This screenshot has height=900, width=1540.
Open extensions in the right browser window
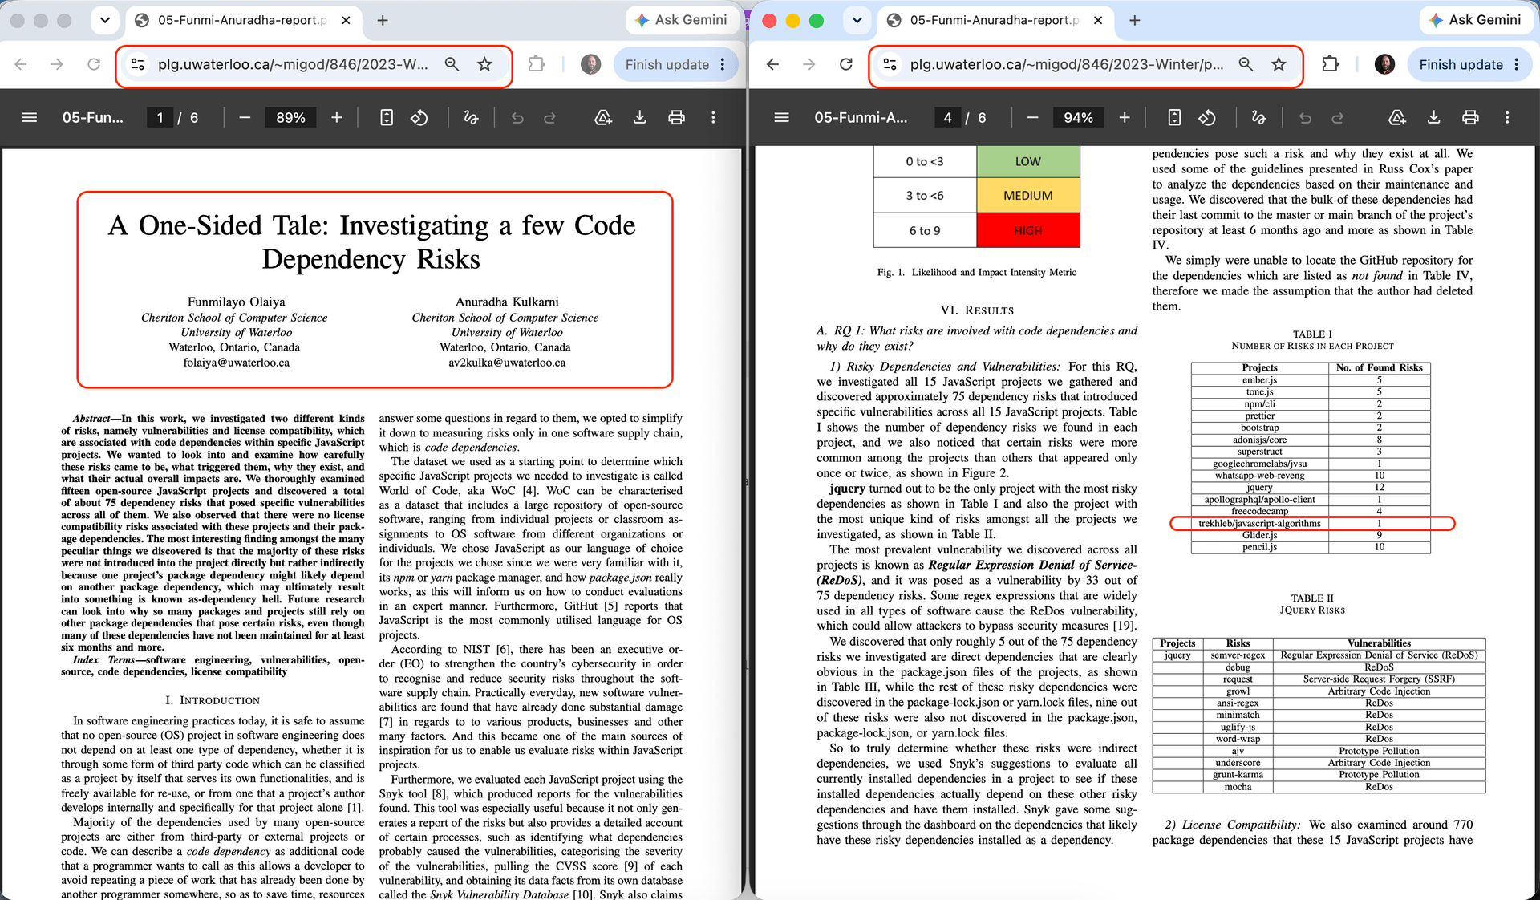pyautogui.click(x=1330, y=64)
